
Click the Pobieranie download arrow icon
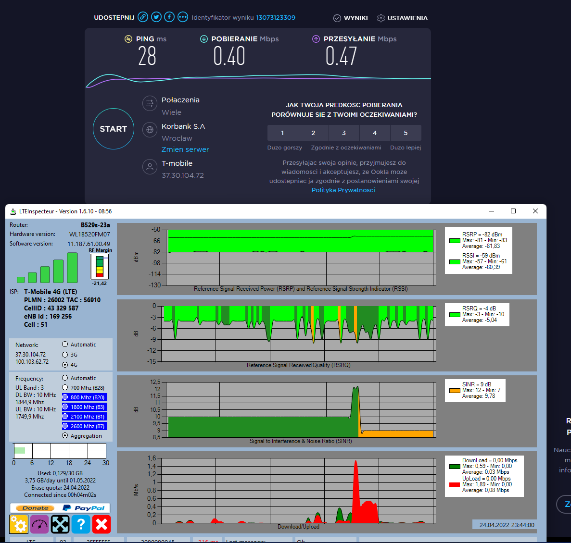(x=204, y=39)
